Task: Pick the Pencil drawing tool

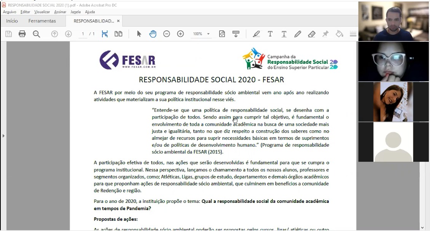Action: click(298, 34)
